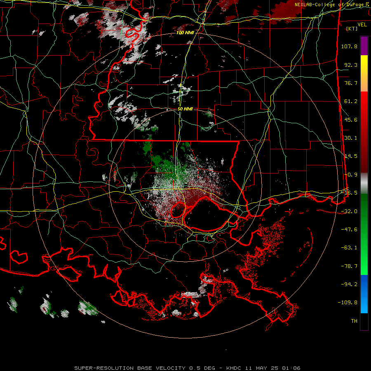
Task: Click the product caption SUPER-RESOLUTION BASE VELOCITY
Action: click(x=130, y=368)
